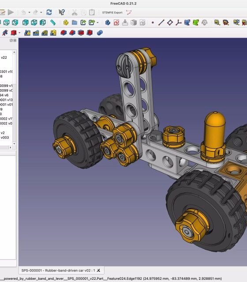Click the Paste clipboard icon
247x282 pixels.
tap(92, 12)
